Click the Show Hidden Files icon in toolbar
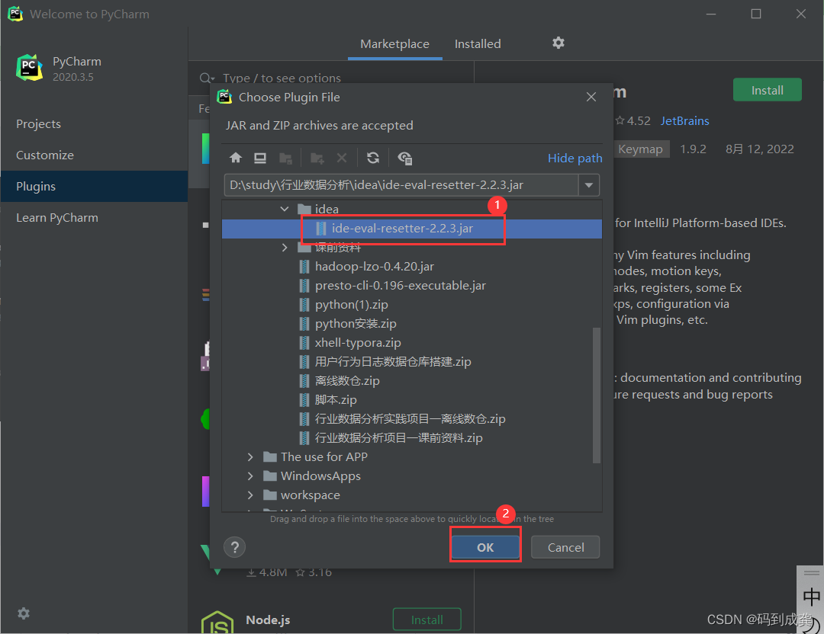Viewport: 824px width, 634px height. coord(405,158)
